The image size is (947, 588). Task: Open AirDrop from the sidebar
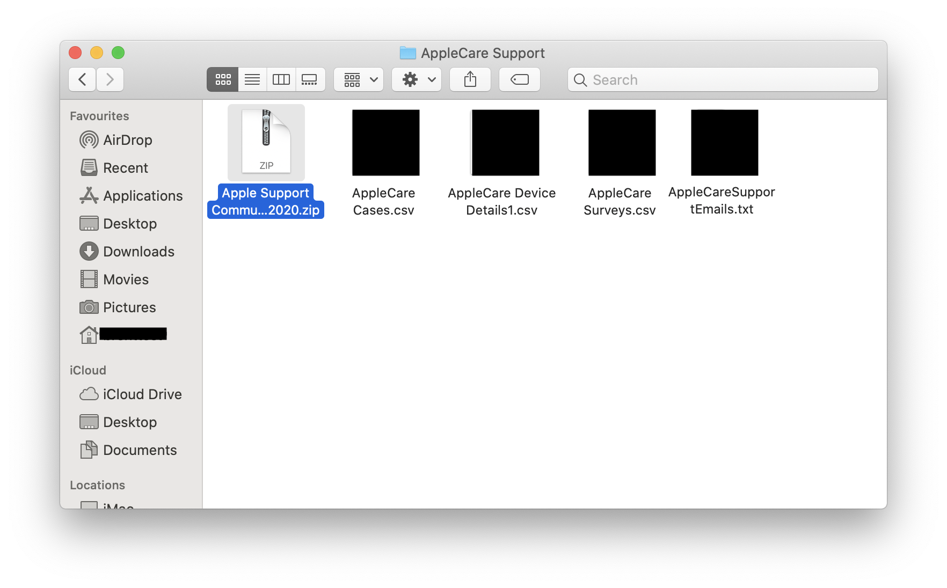[x=116, y=140]
